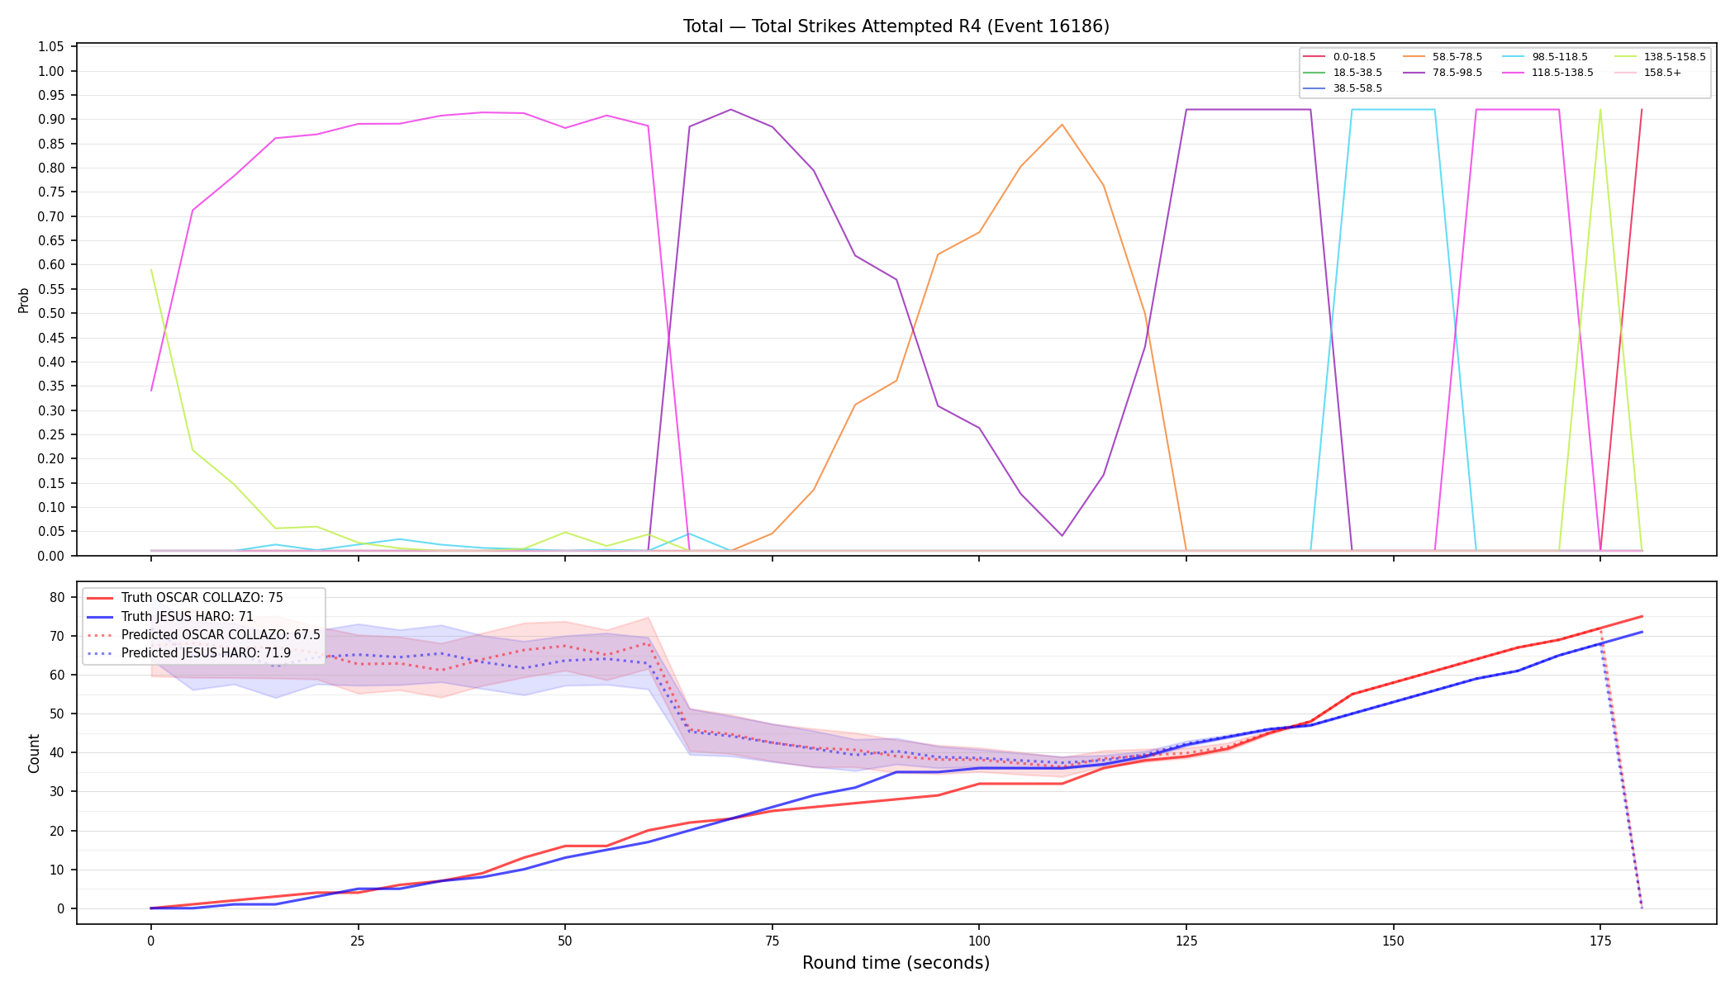Click the x-axis tick label '175'

click(1600, 941)
